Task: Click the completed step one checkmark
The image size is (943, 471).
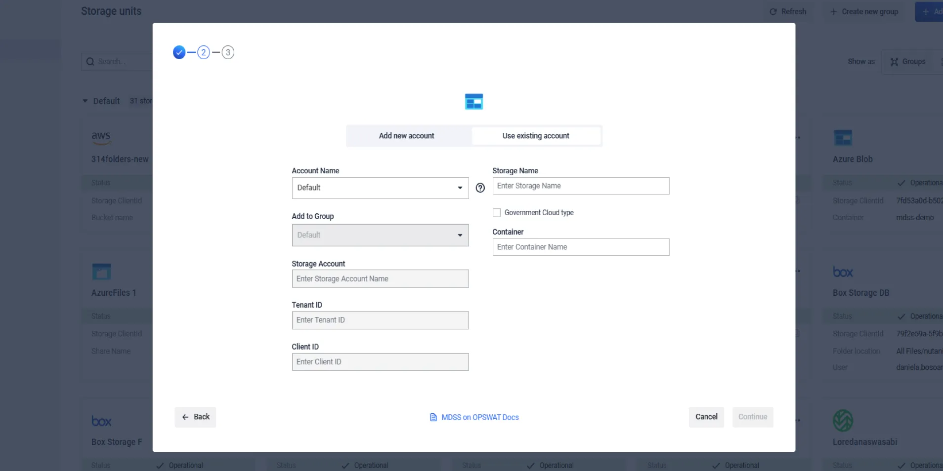Action: point(179,52)
